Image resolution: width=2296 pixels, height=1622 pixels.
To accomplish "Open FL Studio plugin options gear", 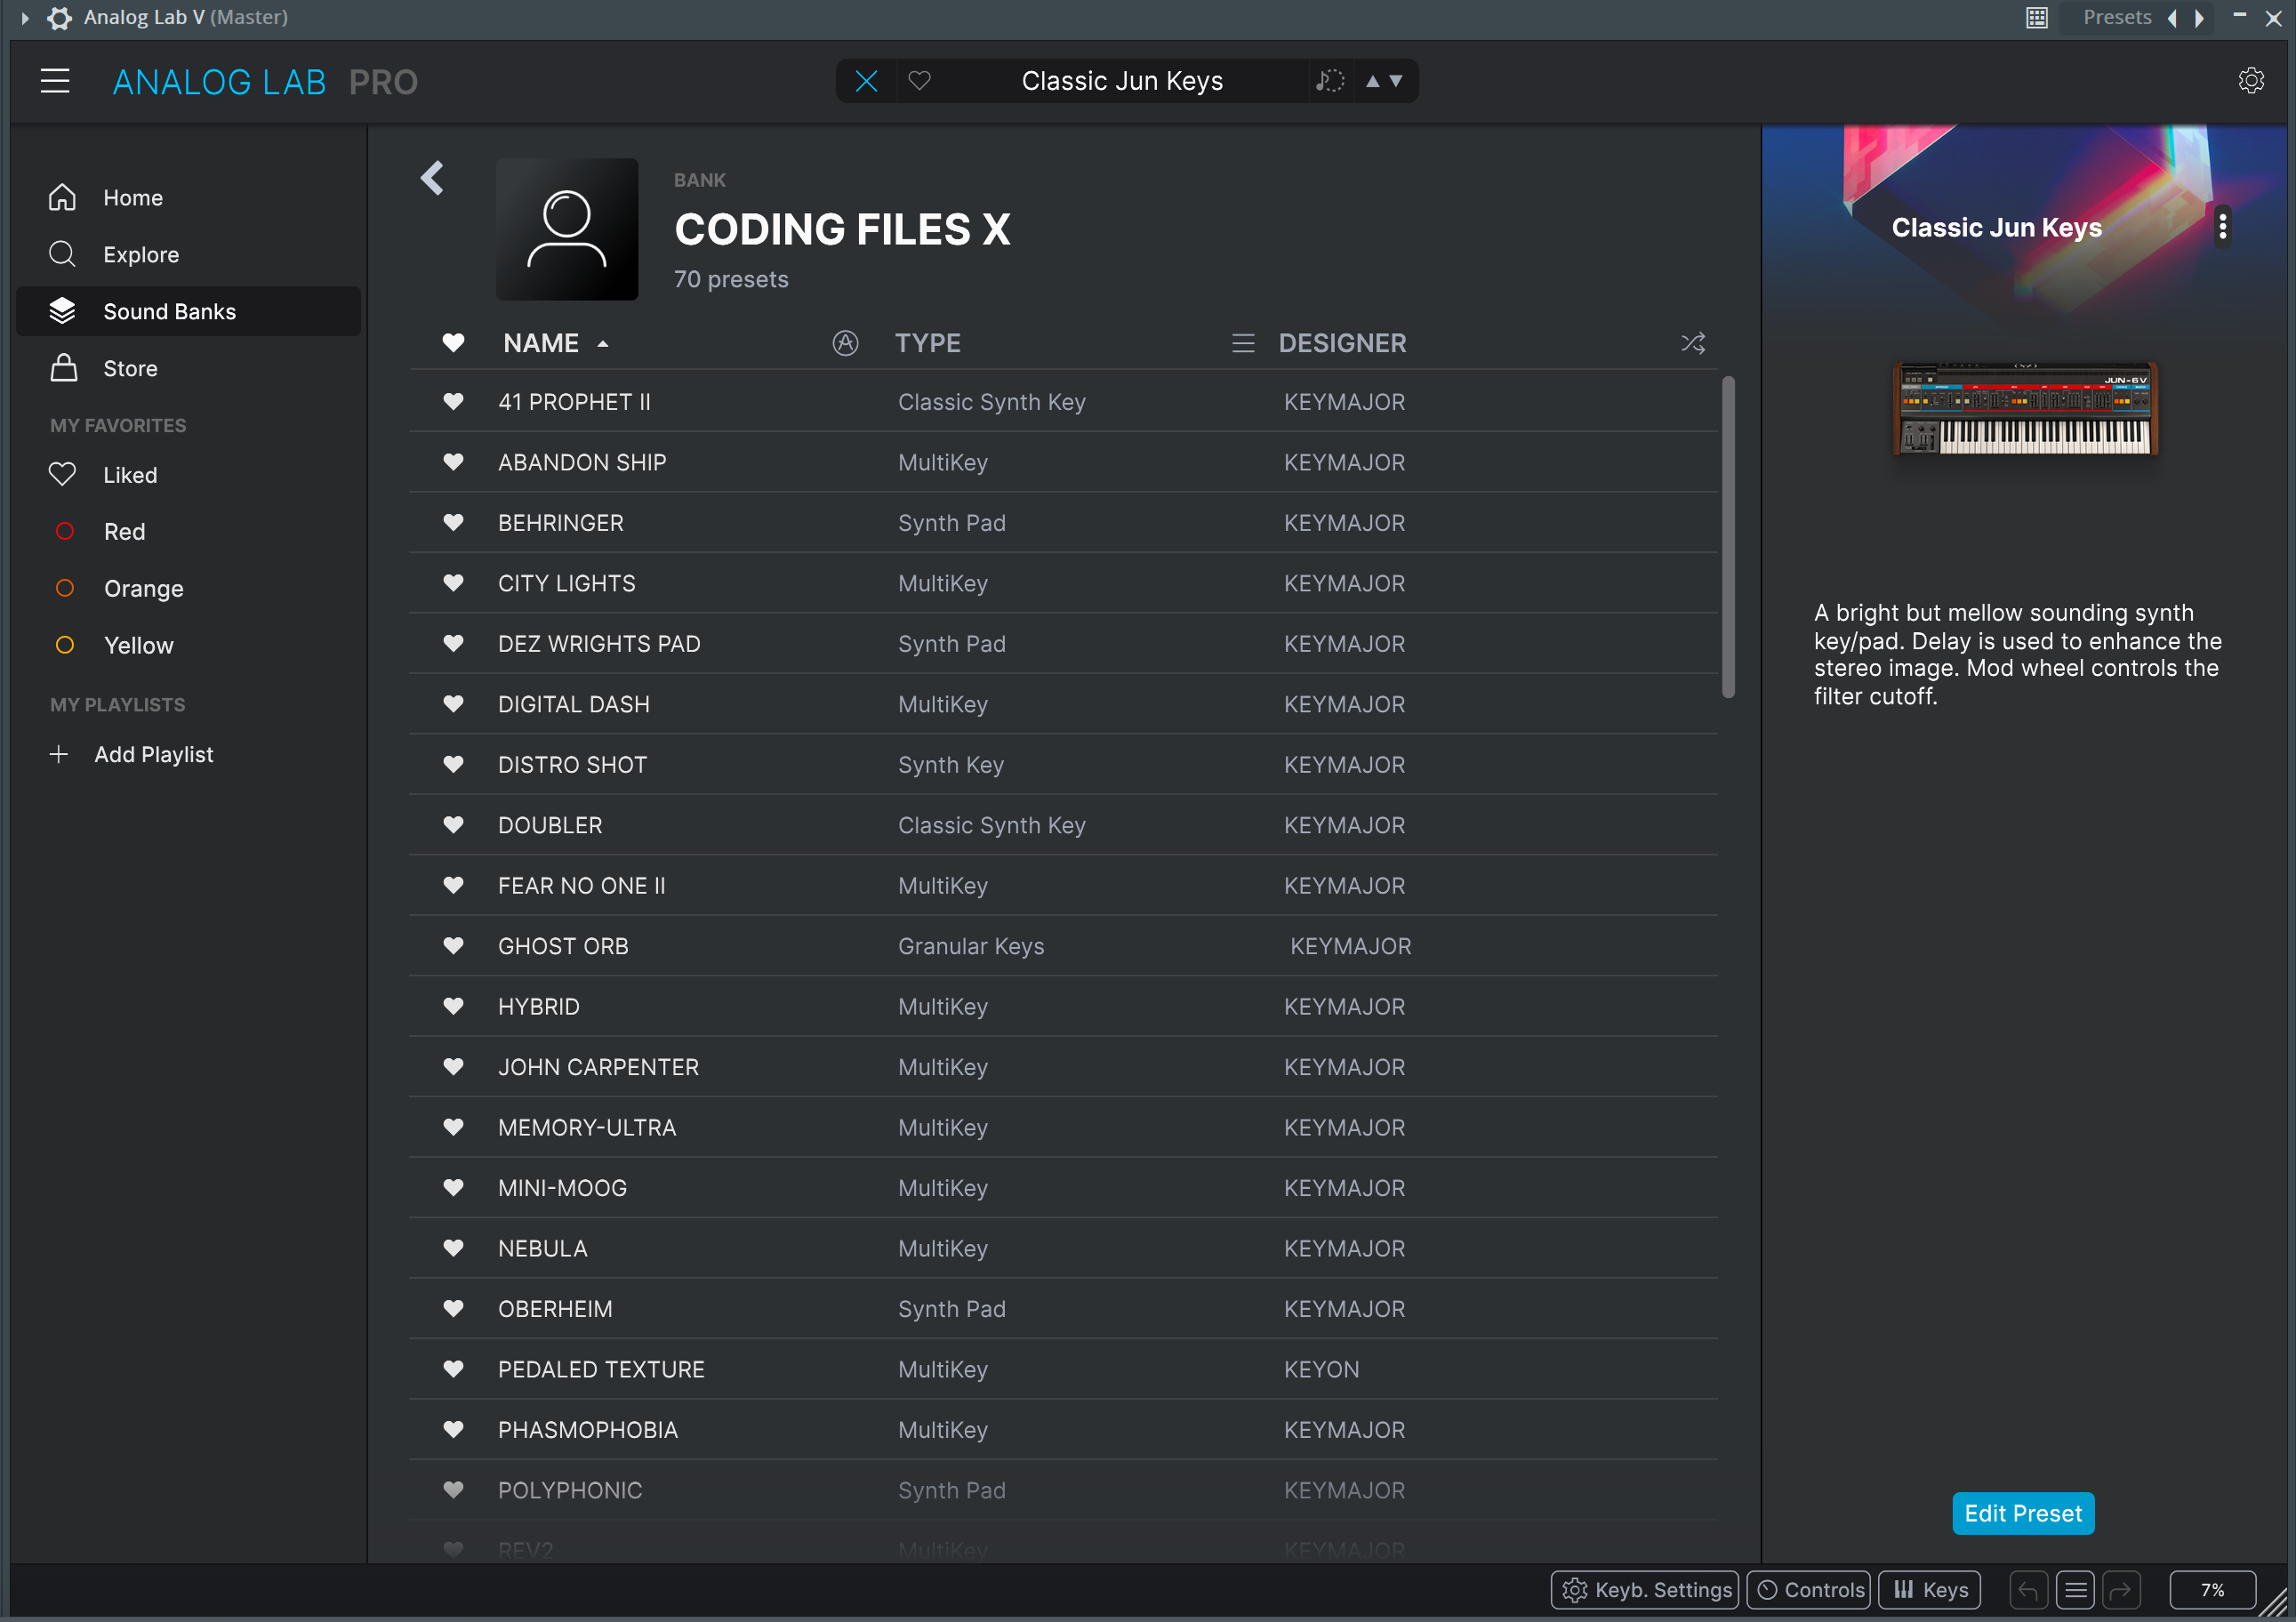I will tap(59, 17).
